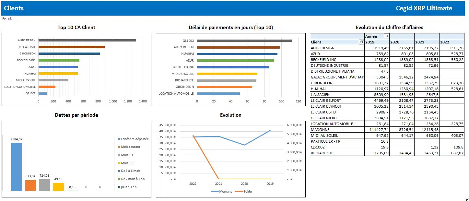Click the RICHARD STE bar in Top 10 CA
The height and width of the screenshot is (201, 469).
tap(71, 47)
